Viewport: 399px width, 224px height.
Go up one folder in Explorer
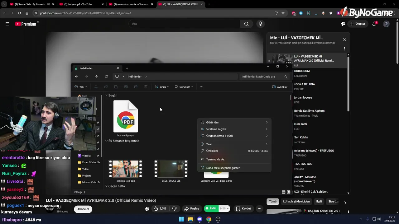coord(96,77)
